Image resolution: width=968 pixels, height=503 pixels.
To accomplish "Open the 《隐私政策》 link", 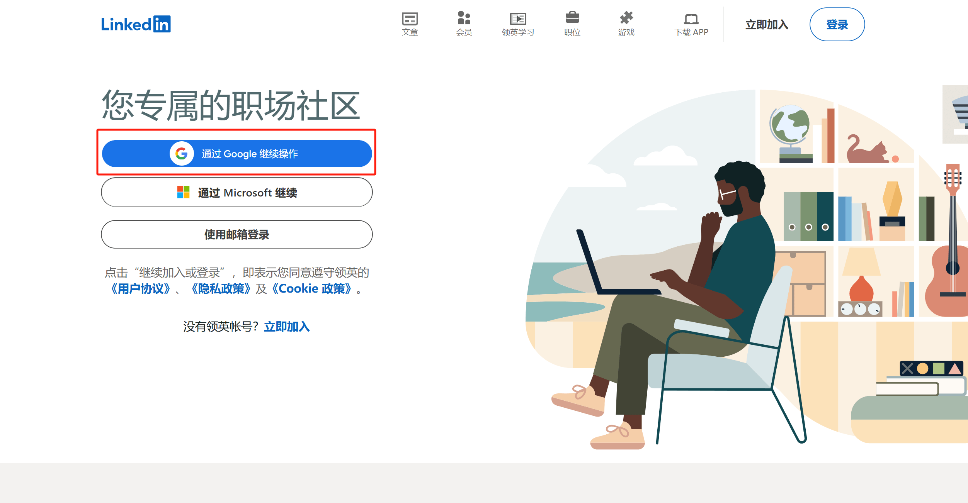I will [x=221, y=289].
